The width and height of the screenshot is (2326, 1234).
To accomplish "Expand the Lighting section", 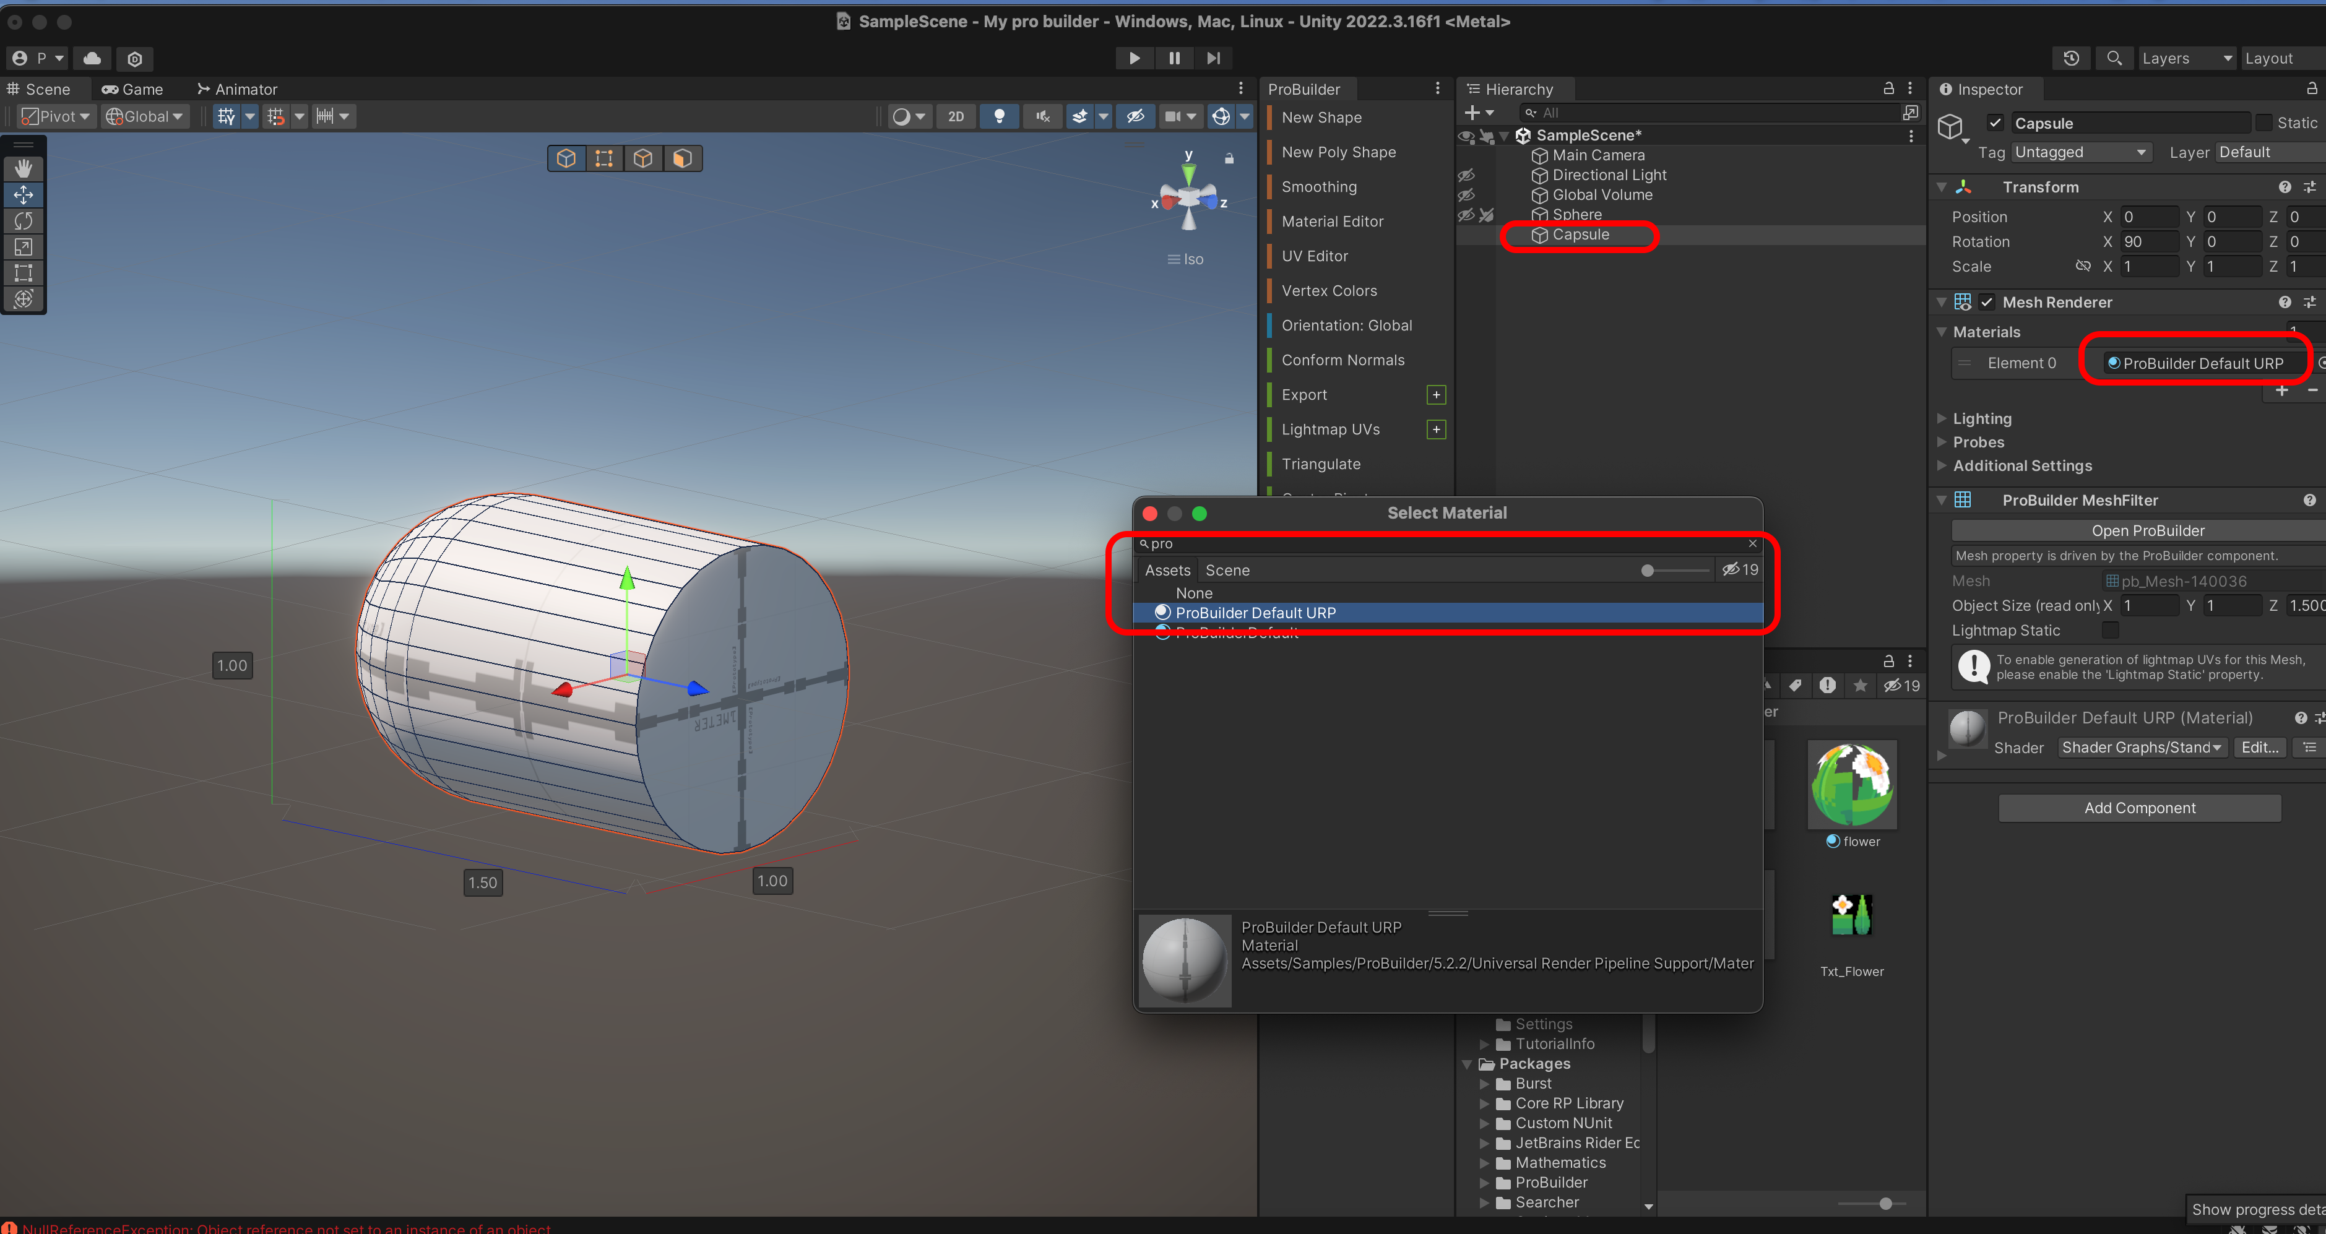I will [x=1981, y=419].
